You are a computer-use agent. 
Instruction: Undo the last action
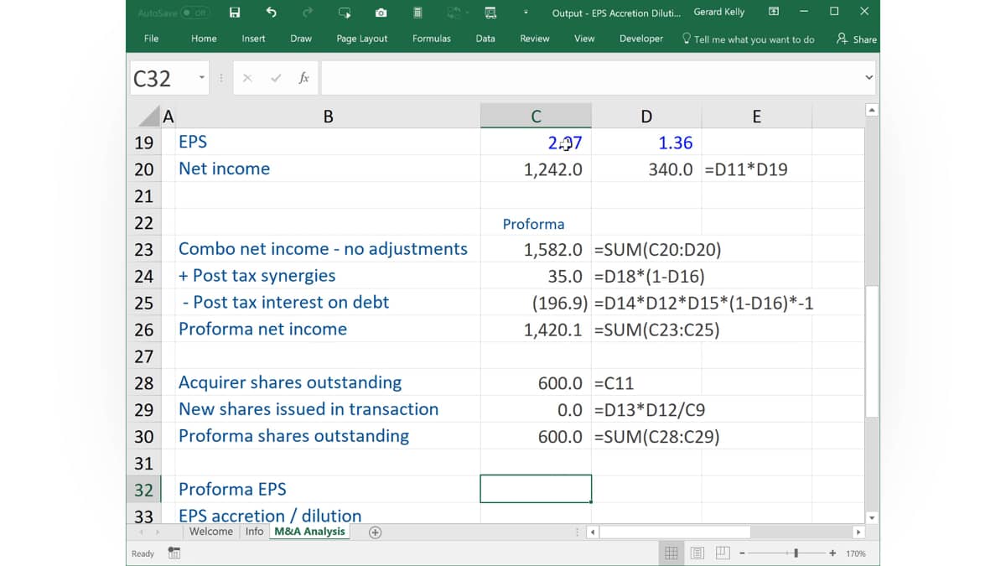271,13
